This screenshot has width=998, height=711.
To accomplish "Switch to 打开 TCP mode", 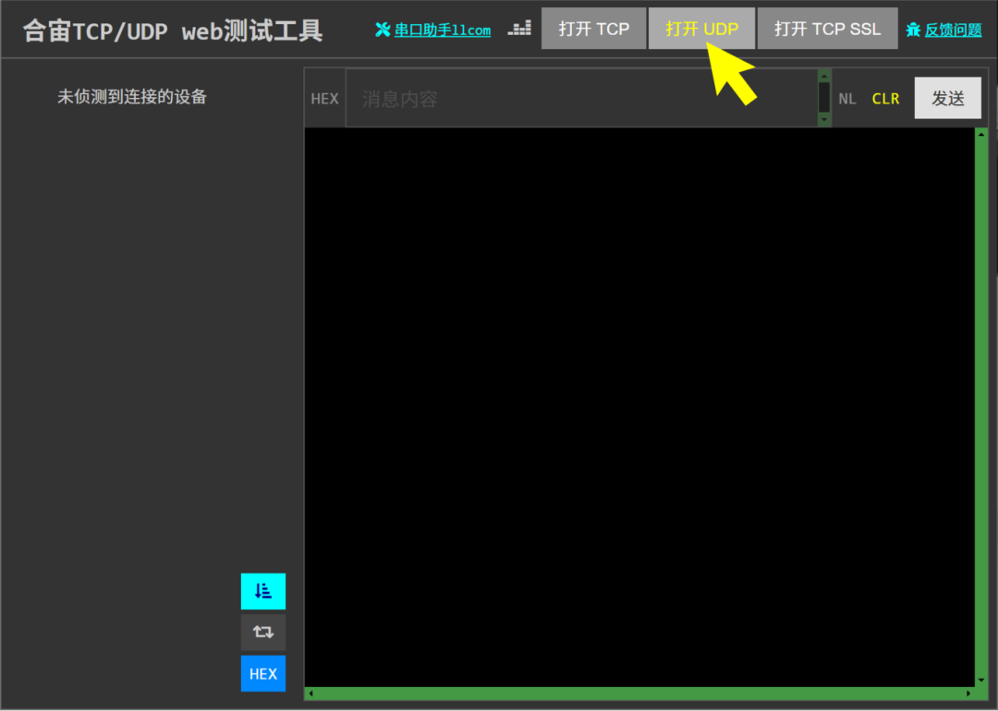I will click(593, 29).
